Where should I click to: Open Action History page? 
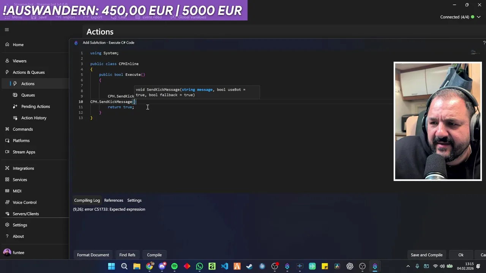[x=34, y=118]
